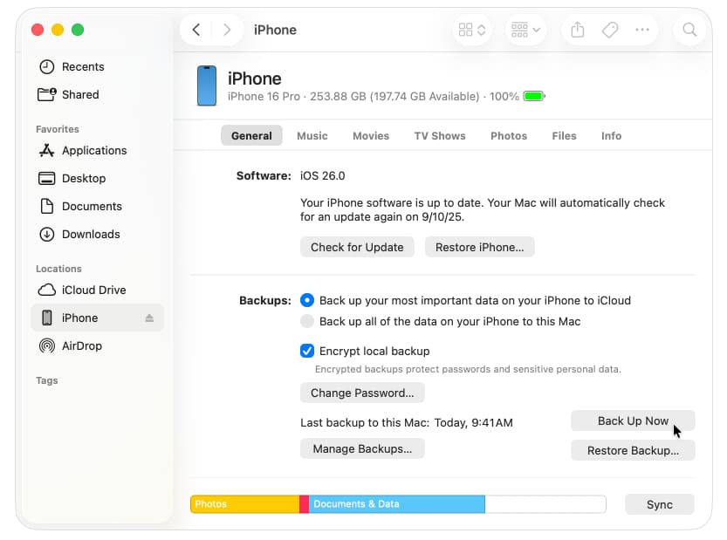Open Downloads in the sidebar
Image resolution: width=727 pixels, height=540 pixels.
98,234
